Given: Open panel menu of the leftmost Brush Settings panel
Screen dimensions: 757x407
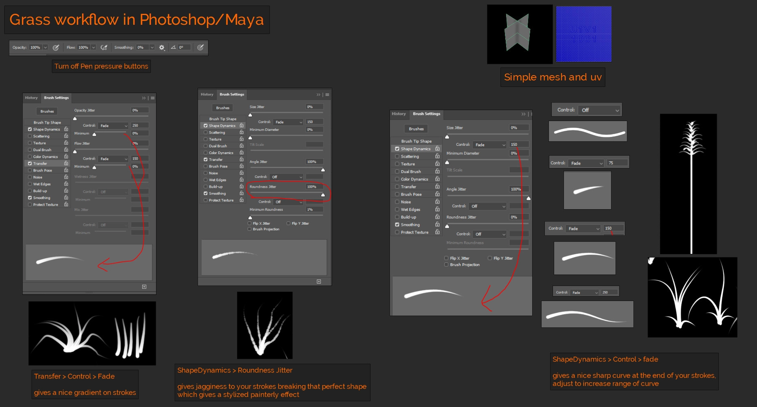Looking at the screenshot, I should [x=152, y=98].
